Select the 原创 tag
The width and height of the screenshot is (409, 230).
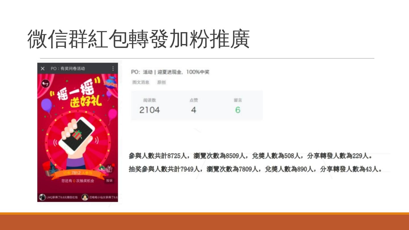pos(162,82)
